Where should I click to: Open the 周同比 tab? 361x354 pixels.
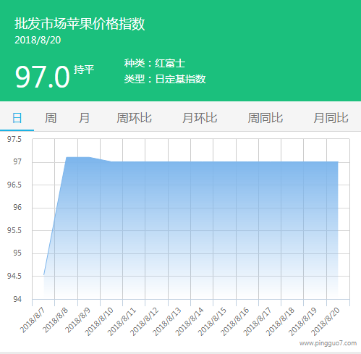coord(266,118)
